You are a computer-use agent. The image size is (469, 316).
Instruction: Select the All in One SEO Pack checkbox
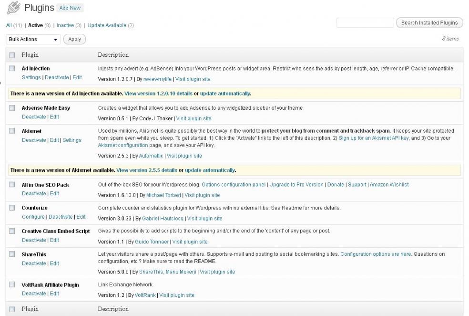click(x=12, y=185)
